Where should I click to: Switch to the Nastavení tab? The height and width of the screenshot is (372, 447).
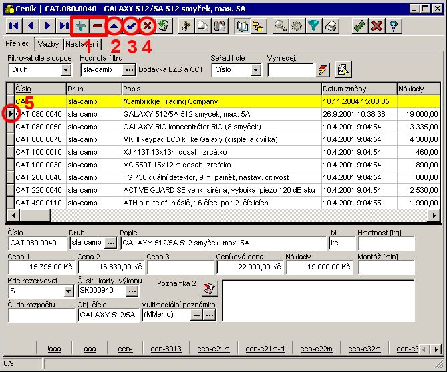(82, 44)
